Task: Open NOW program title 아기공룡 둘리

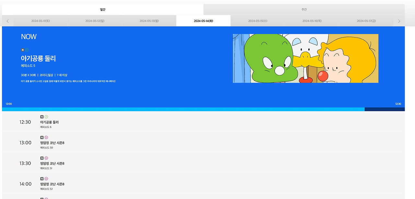Action: tap(38, 58)
